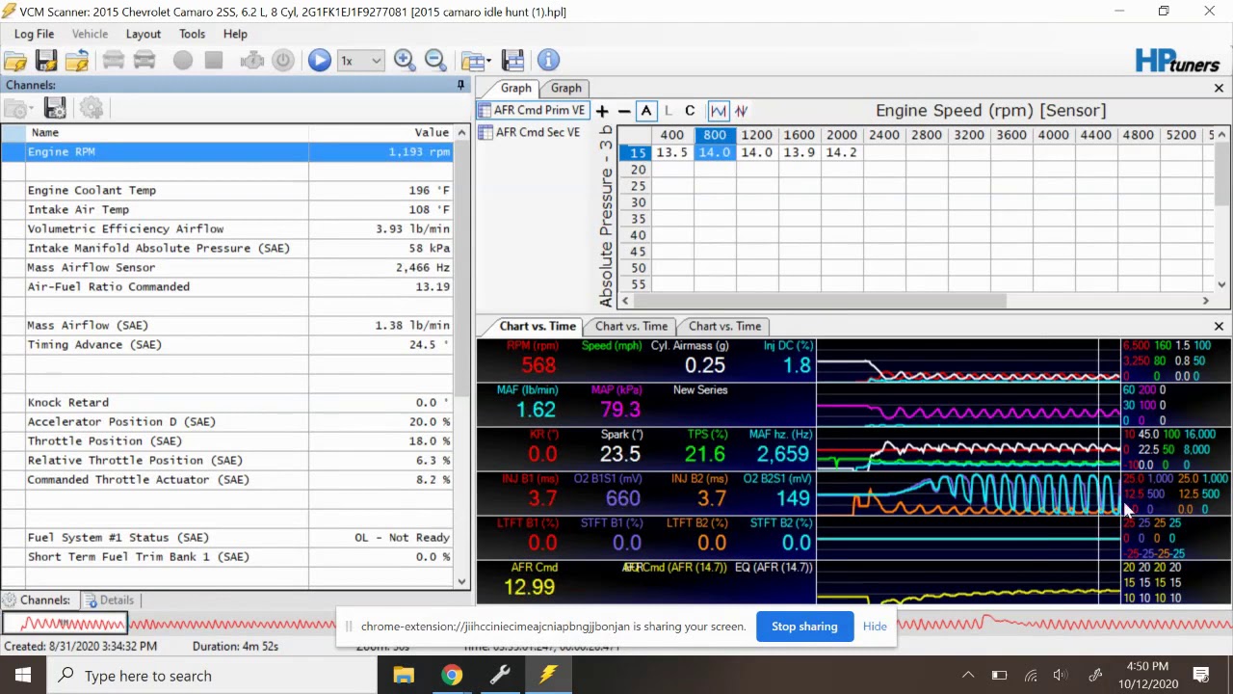Viewport: 1233px width, 694px height.
Task: Select the Mass Airflow Sensor channel
Action: (x=227, y=268)
